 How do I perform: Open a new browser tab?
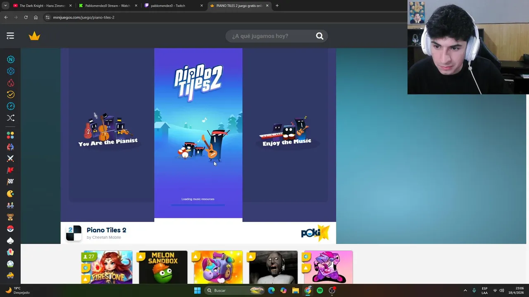277,6
